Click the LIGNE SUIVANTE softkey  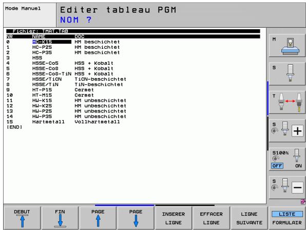249,218
